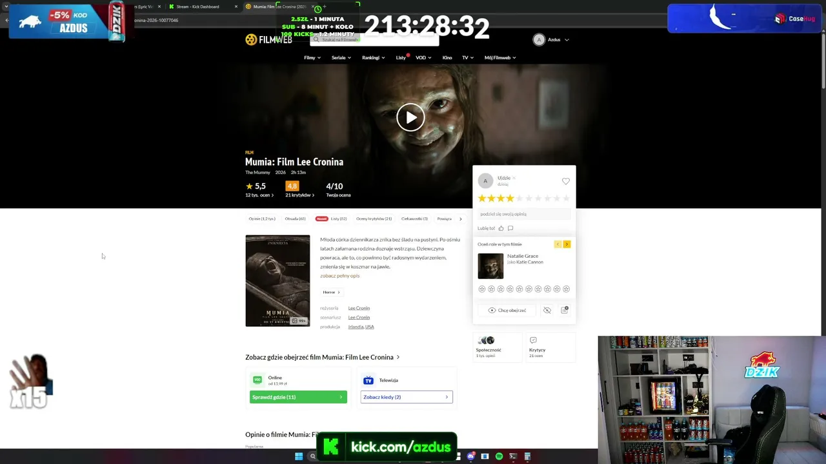Open the Mumia movie poster thumbnail
826x464 pixels.
coord(277,281)
